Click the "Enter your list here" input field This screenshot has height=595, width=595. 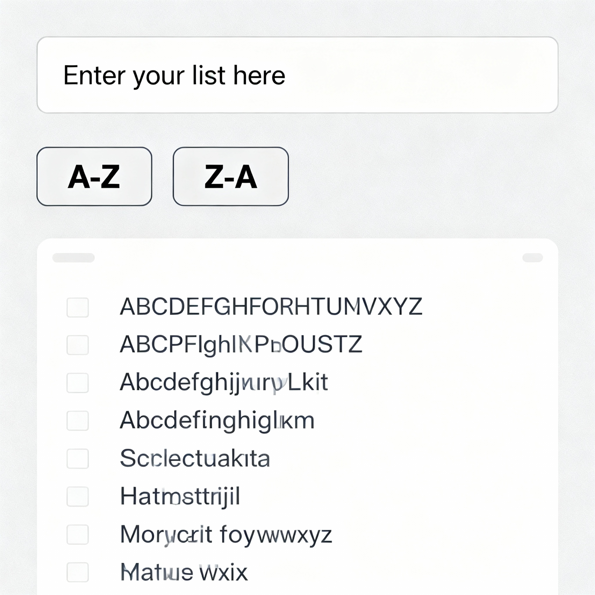coord(297,75)
